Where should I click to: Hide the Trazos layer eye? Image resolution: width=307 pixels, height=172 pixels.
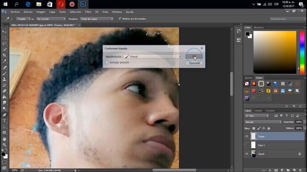point(247,136)
